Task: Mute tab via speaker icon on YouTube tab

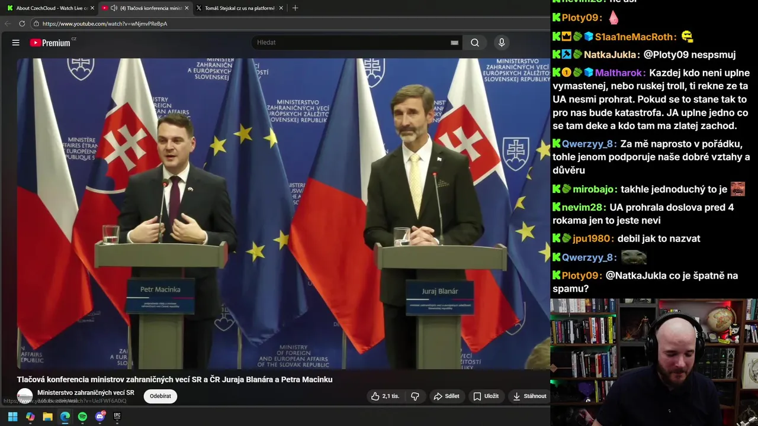Action: click(x=114, y=8)
